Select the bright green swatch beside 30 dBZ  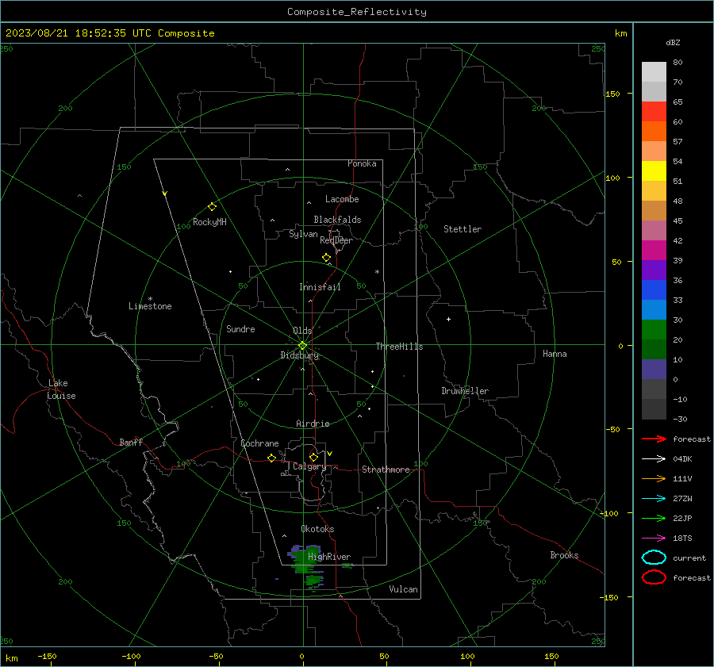[654, 330]
